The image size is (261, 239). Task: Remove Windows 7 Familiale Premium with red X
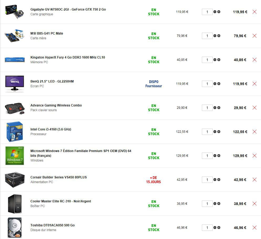click(254, 156)
